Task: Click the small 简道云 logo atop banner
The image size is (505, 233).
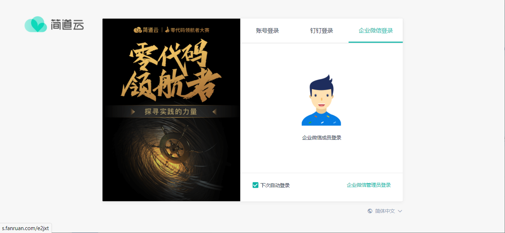Action: (146, 30)
